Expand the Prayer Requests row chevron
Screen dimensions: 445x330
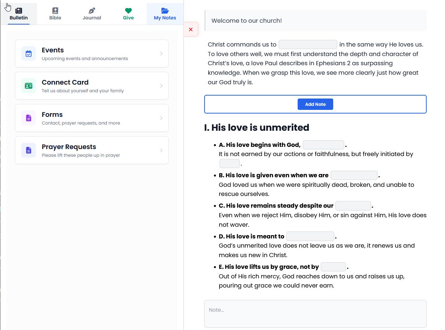click(x=161, y=151)
